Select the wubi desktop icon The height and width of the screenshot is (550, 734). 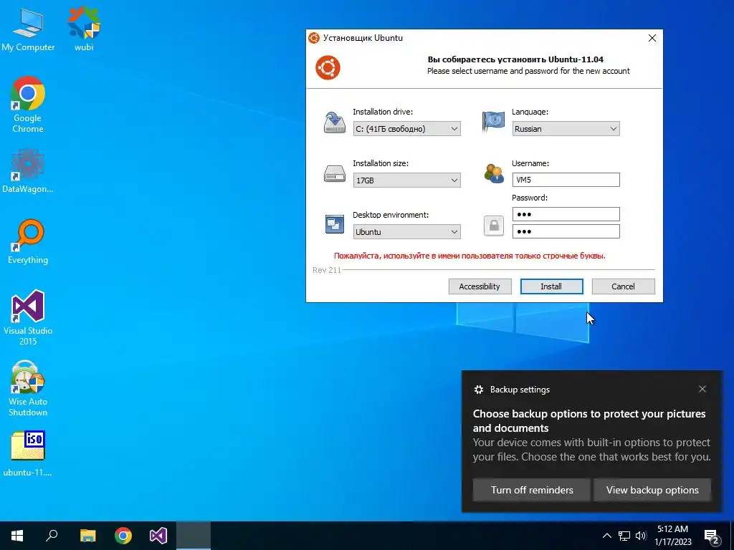[x=84, y=29]
